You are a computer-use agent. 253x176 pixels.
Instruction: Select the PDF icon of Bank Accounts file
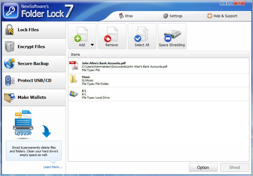pyautogui.click(x=74, y=65)
